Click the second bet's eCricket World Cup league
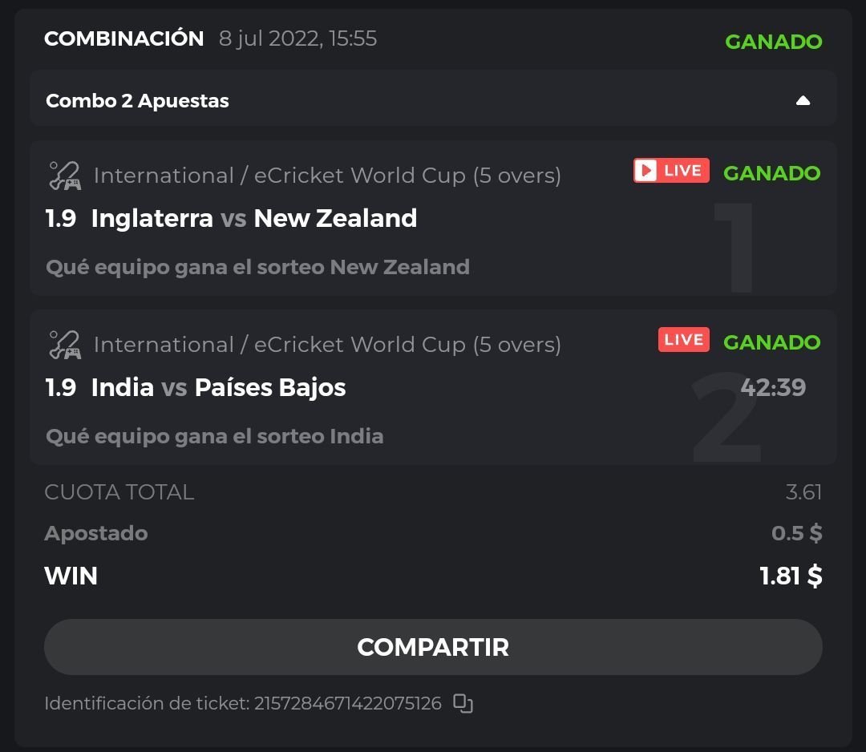This screenshot has height=752, width=866. pyautogui.click(x=327, y=345)
